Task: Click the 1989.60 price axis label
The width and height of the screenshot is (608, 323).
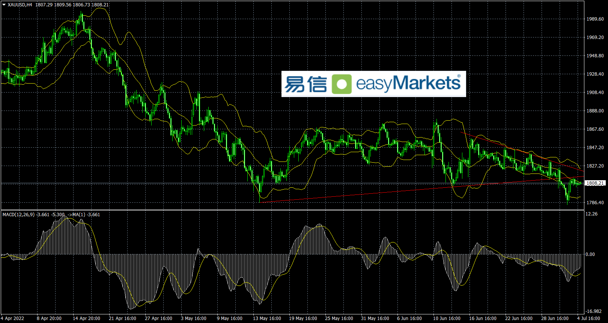Action: (595, 19)
